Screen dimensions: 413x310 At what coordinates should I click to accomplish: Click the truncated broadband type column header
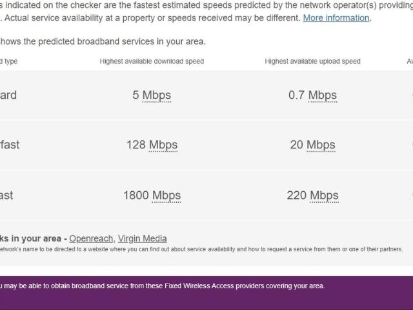pos(9,61)
